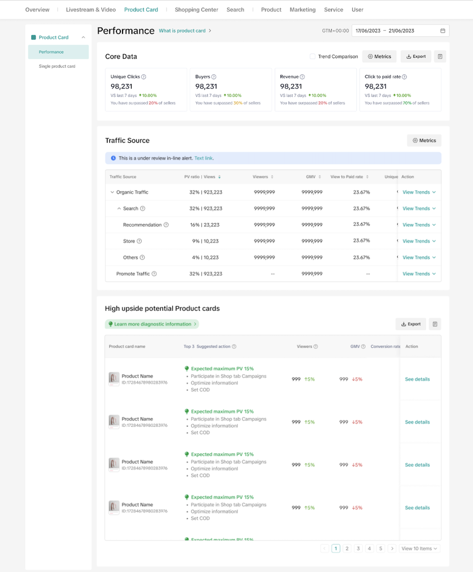This screenshot has height=572, width=473.
Task: Go to page 3 in pagination
Action: [358, 549]
